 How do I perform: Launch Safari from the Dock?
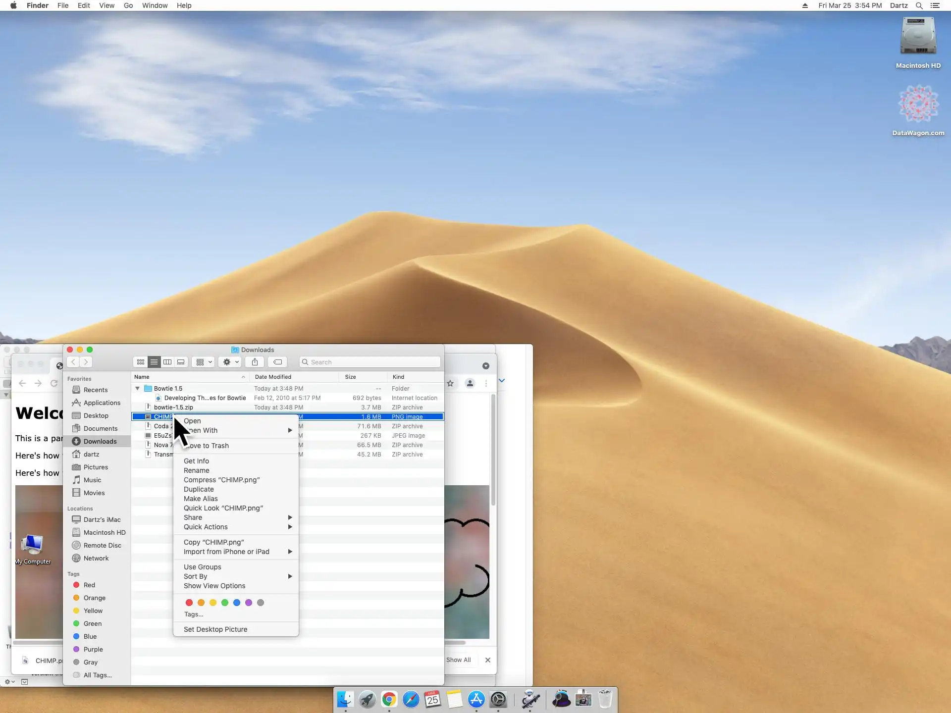coord(411,699)
